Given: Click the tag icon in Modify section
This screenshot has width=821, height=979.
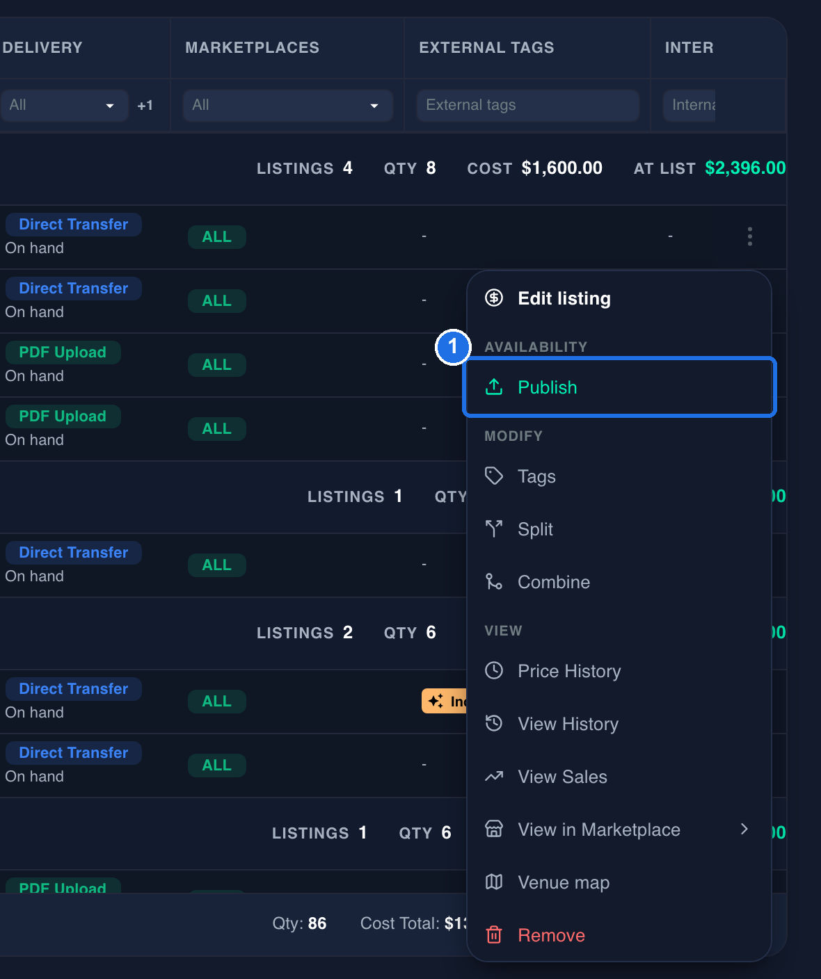Looking at the screenshot, I should (x=494, y=476).
